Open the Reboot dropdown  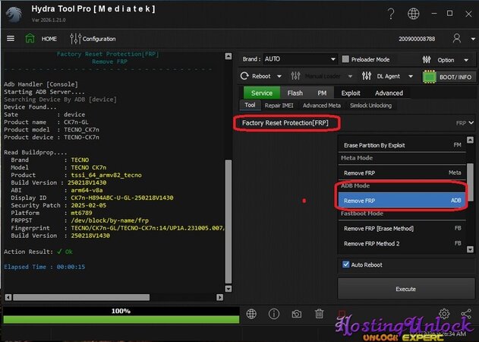[x=260, y=76]
